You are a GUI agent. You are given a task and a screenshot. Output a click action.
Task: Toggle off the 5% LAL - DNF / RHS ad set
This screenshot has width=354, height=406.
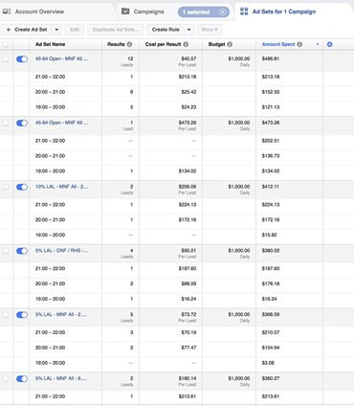(22, 251)
